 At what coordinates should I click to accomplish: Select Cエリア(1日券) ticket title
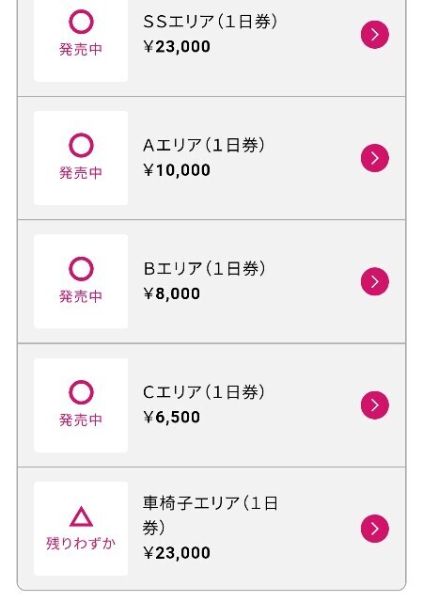point(204,392)
